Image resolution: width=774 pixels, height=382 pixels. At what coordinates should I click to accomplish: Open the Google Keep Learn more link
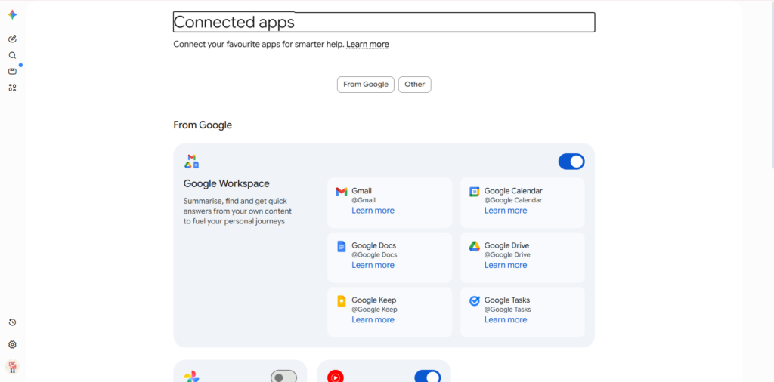pos(373,320)
